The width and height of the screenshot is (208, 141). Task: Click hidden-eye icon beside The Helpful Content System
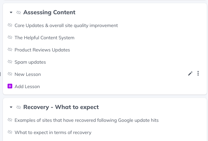pyautogui.click(x=10, y=37)
